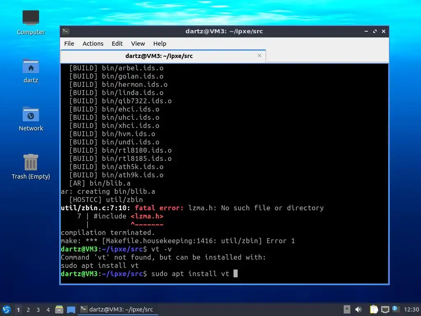421x316 pixels.
Task: Open the Edit menu in the terminal
Action: 117,44
